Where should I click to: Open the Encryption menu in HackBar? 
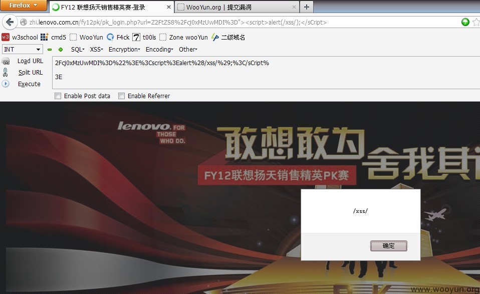(x=124, y=49)
